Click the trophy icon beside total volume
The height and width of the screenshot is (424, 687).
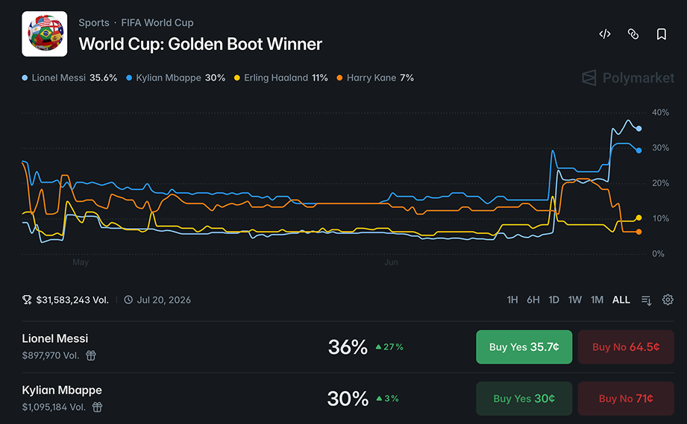[27, 300]
